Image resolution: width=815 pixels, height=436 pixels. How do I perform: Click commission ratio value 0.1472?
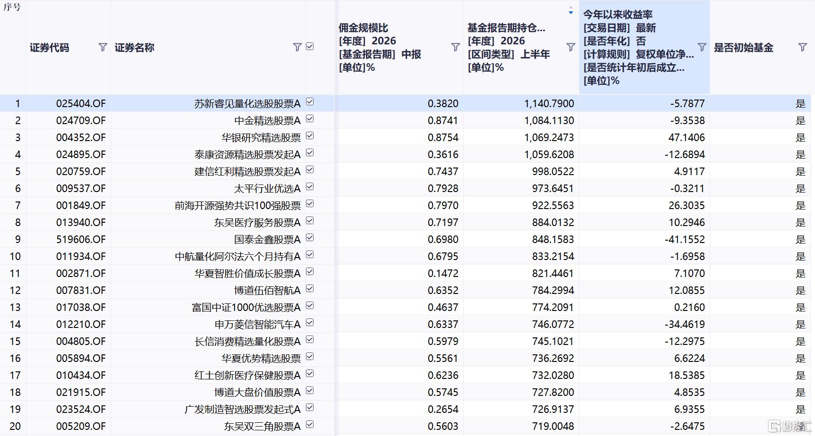[x=443, y=273]
